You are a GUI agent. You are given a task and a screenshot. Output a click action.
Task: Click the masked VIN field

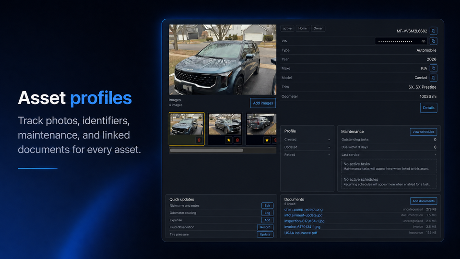[x=401, y=41]
